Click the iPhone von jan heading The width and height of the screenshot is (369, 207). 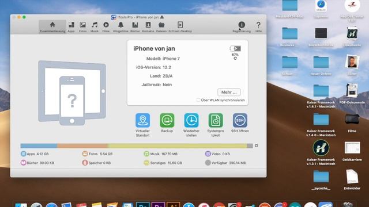point(154,48)
